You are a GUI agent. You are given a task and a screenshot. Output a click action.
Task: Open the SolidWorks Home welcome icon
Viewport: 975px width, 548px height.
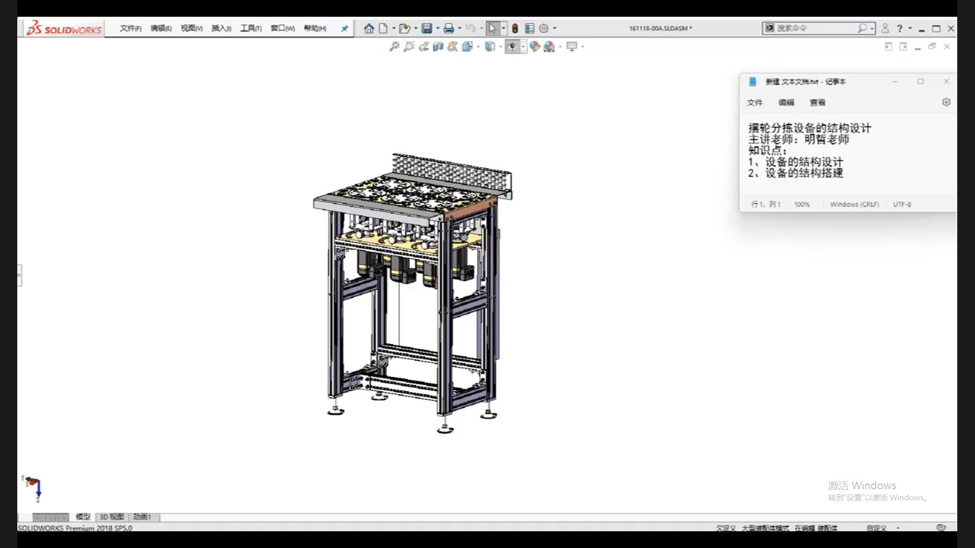(369, 28)
